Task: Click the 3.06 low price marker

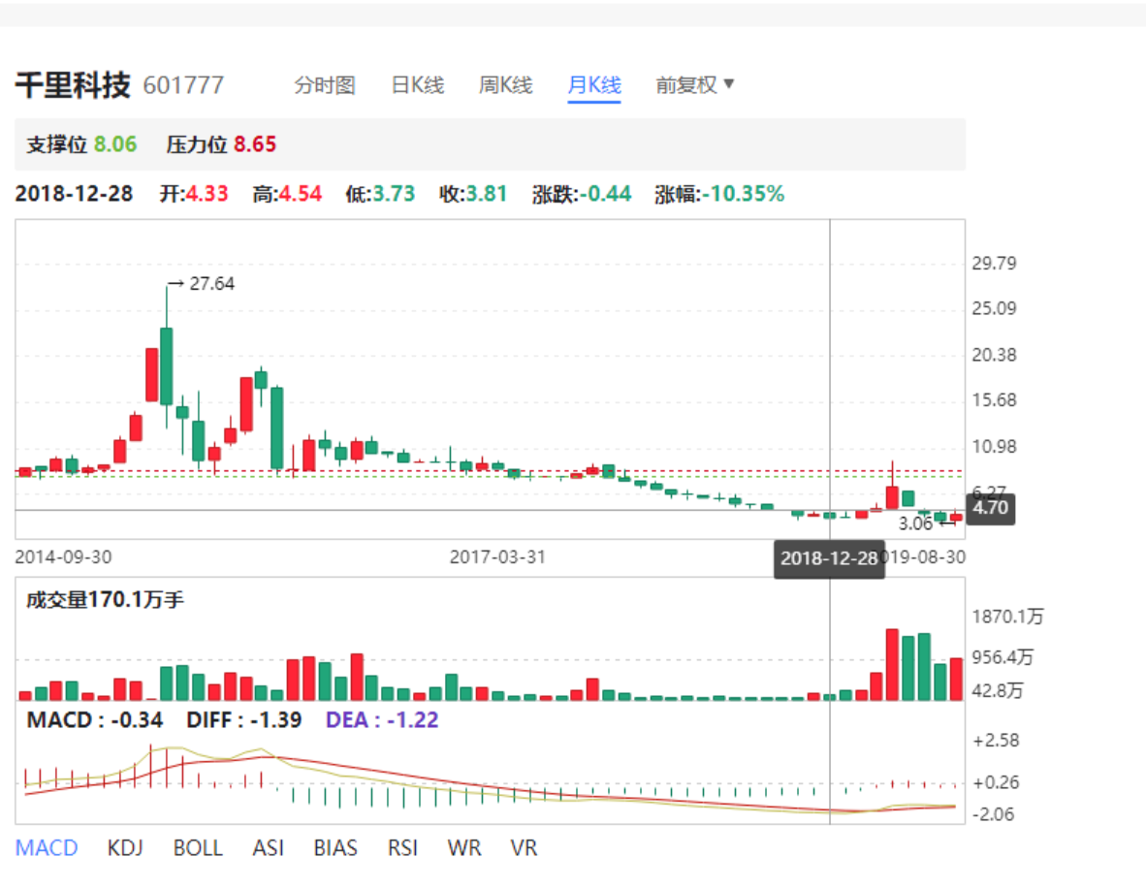Action: 915,523
